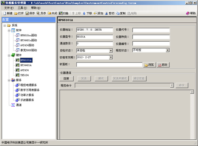Click the 新建 (New) toolbar icon
The width and height of the screenshot is (198, 146).
[x=5, y=13]
